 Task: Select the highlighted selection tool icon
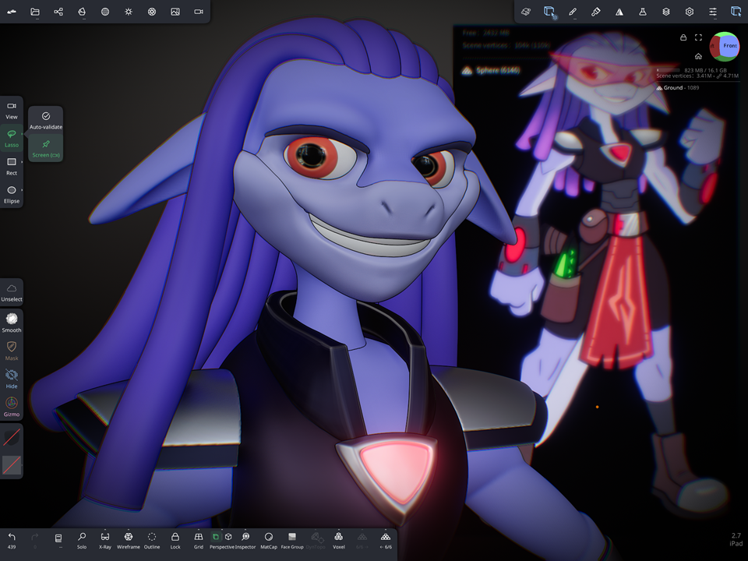click(549, 12)
